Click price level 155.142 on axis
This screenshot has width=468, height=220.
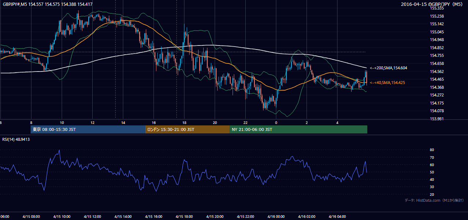pos(437,24)
